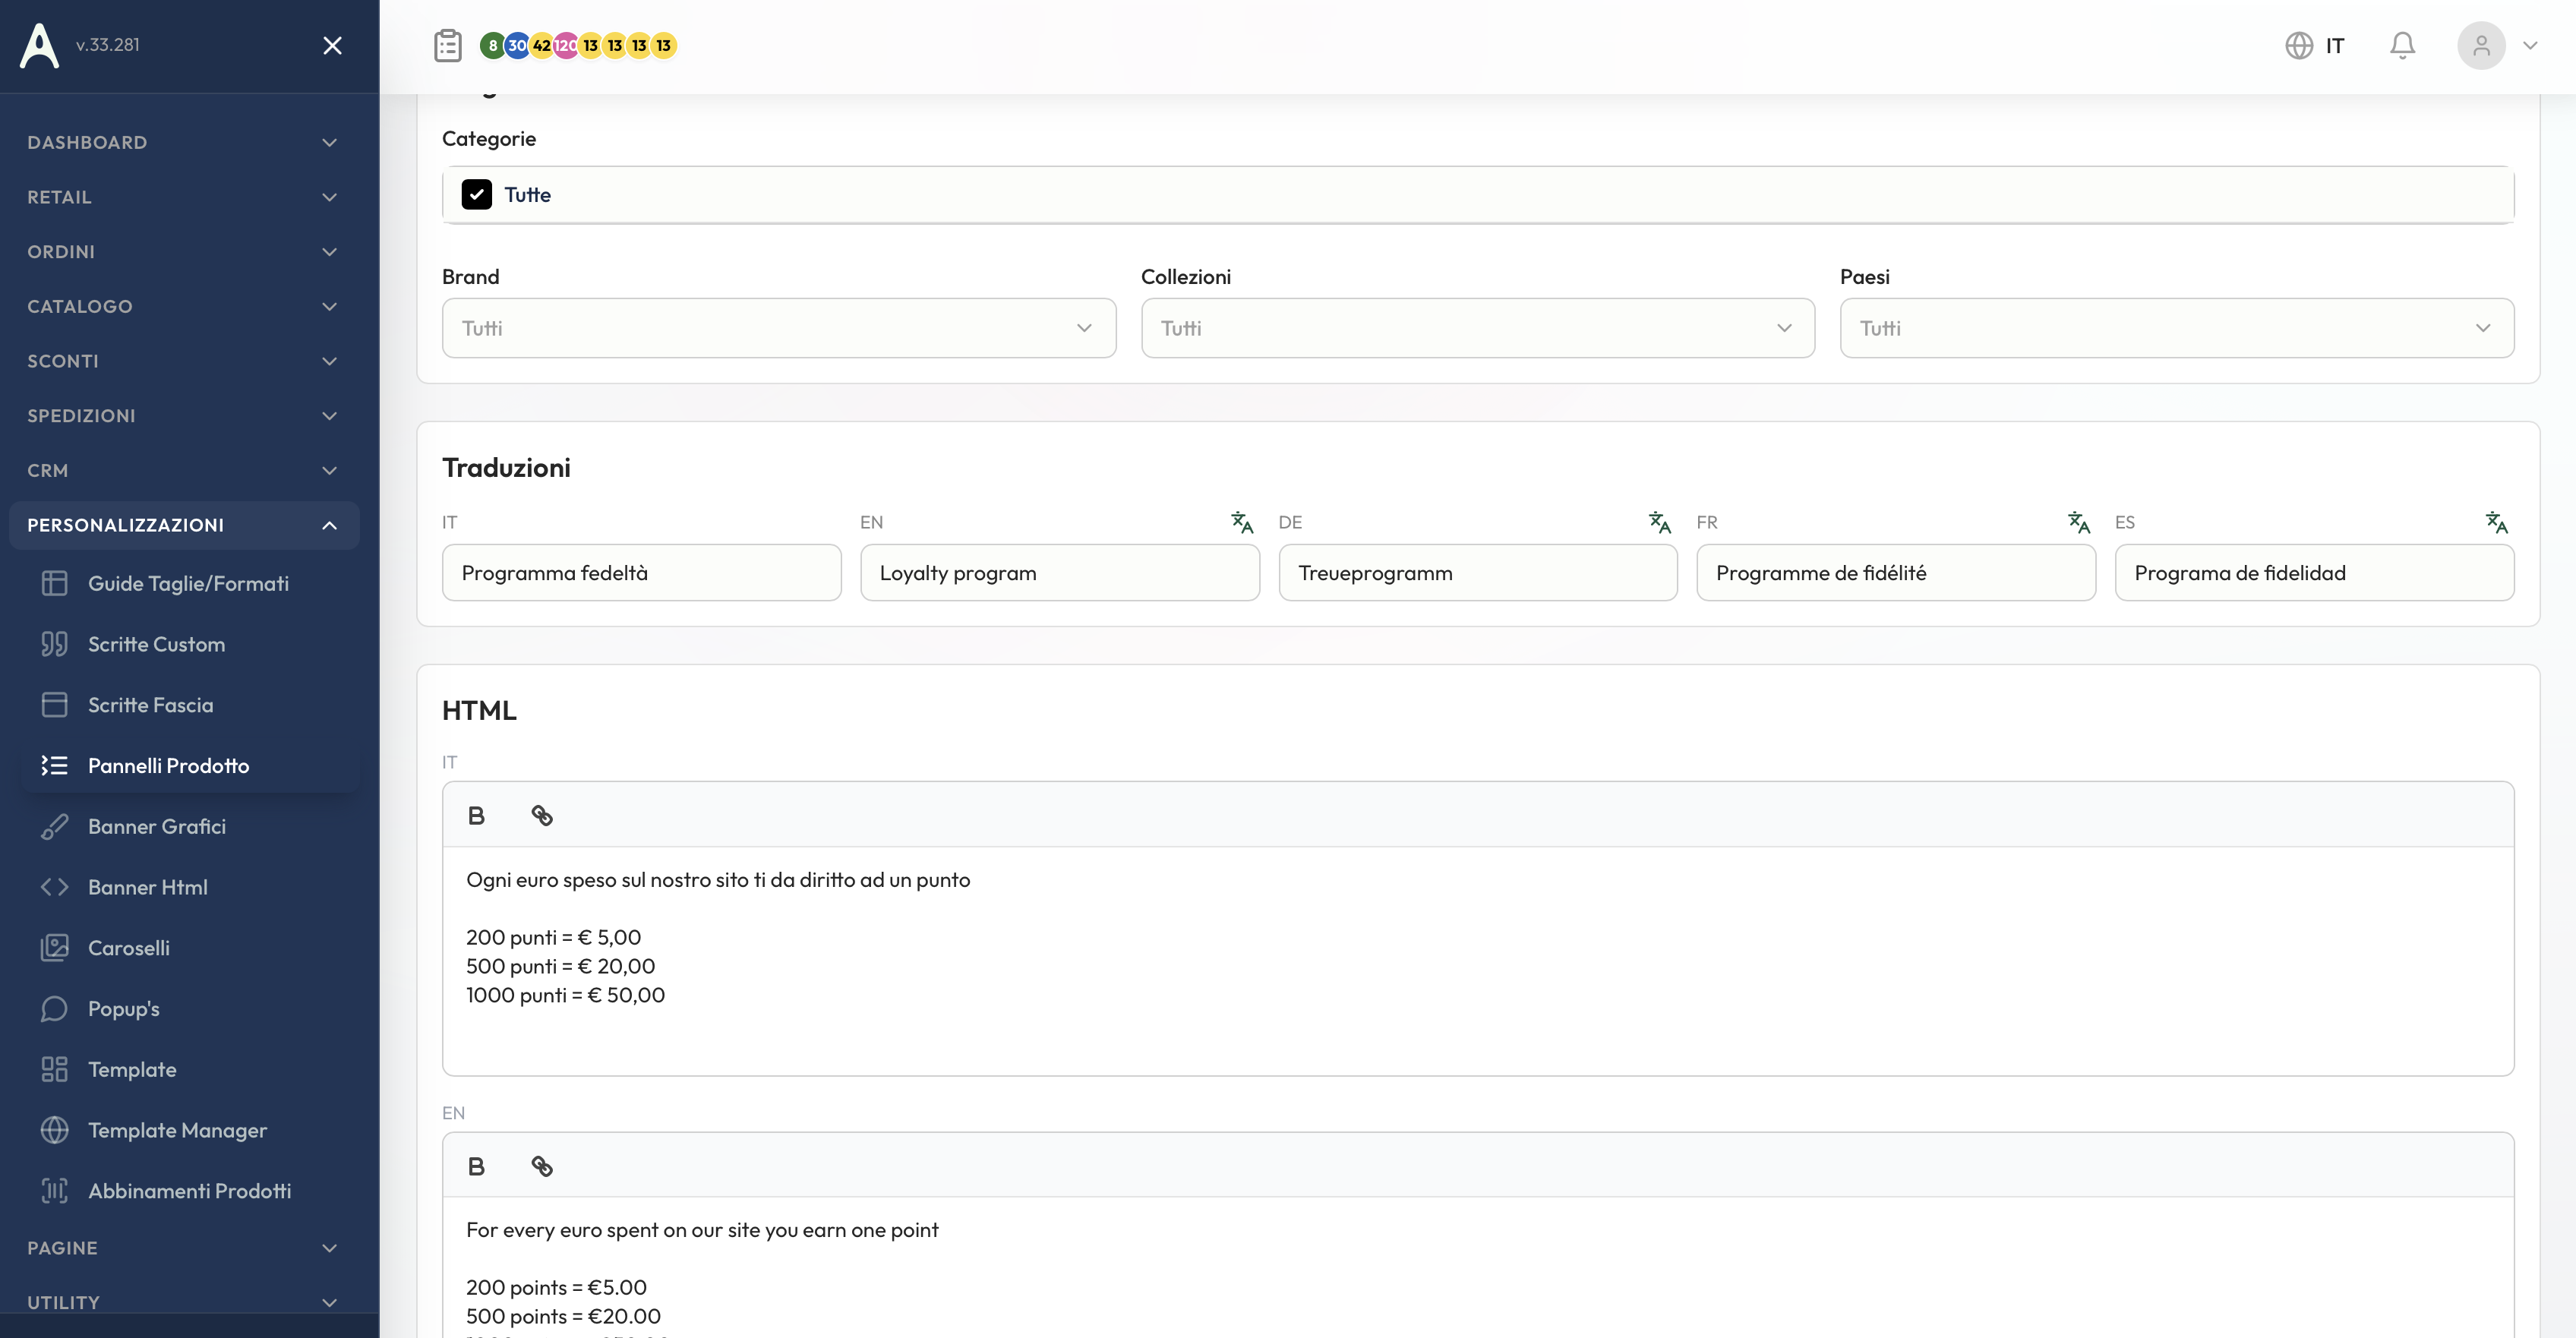Click the Scritte Custom quote icon
Image resolution: width=2576 pixels, height=1338 pixels.
[x=55, y=645]
